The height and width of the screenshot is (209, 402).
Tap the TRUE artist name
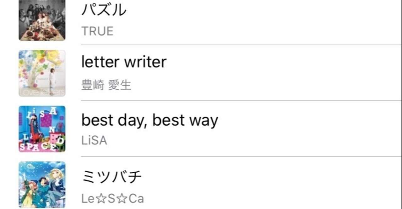tap(97, 31)
